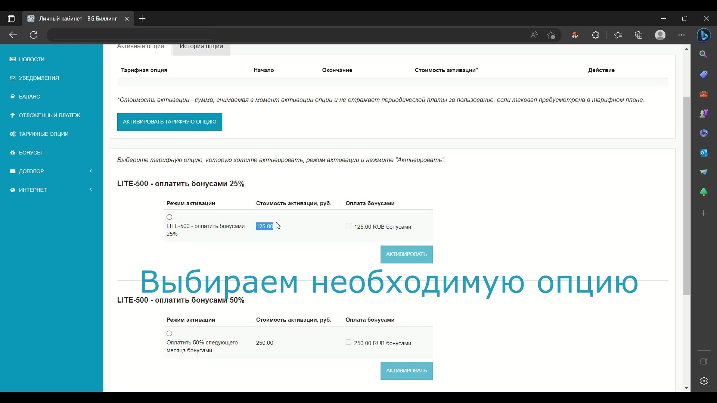Viewport: 717px width, 403px height.
Task: Click the browser back arrow
Action: tap(13, 35)
